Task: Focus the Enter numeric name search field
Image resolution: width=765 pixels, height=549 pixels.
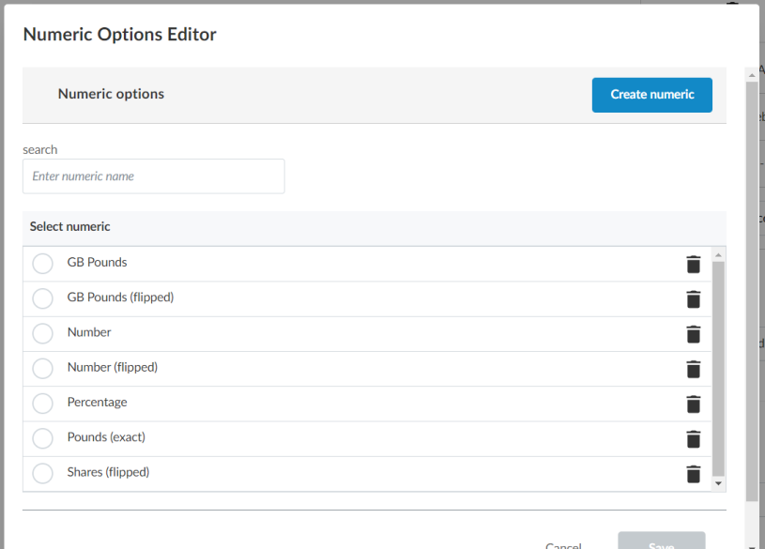Action: 154,176
